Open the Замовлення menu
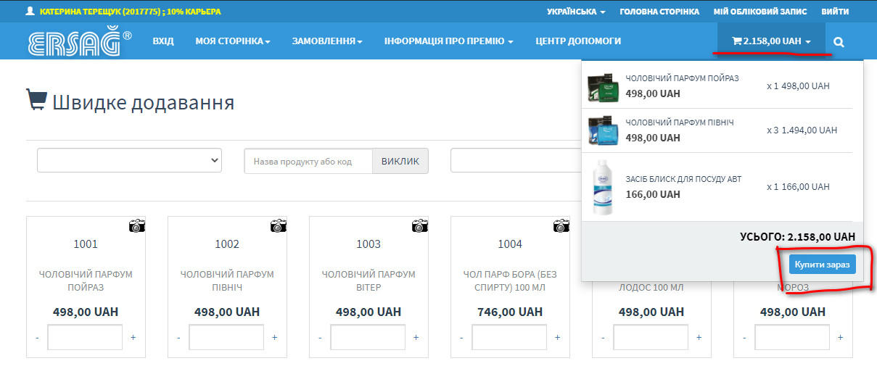The image size is (877, 374). point(327,41)
